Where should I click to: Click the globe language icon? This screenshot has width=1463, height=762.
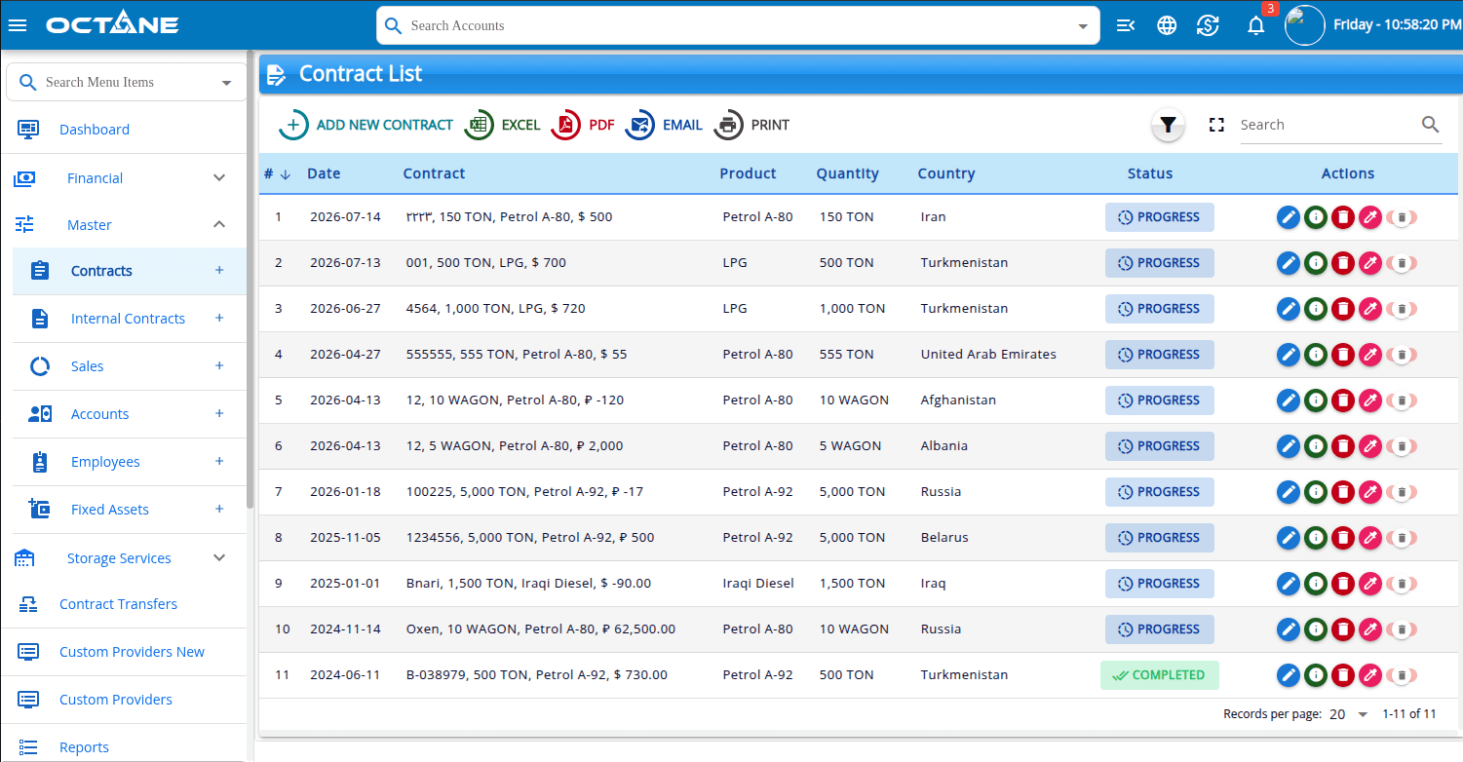(x=1167, y=25)
